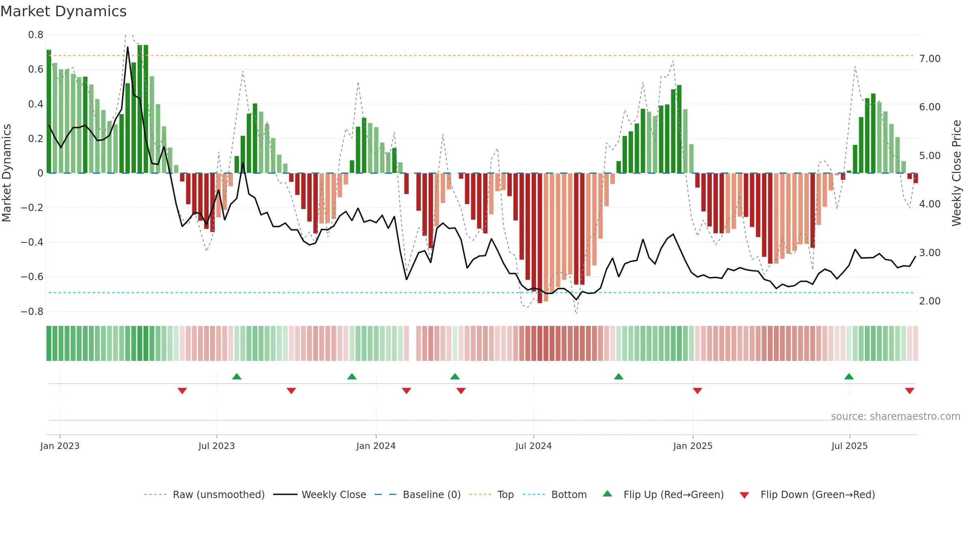The width and height of the screenshot is (974, 548).
Task: Click the 7.00 price axis tick
Action: point(930,58)
